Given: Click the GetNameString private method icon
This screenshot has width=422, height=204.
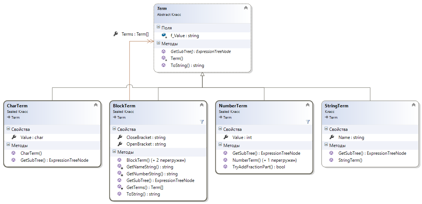Looking at the screenshot, I should (120, 167).
